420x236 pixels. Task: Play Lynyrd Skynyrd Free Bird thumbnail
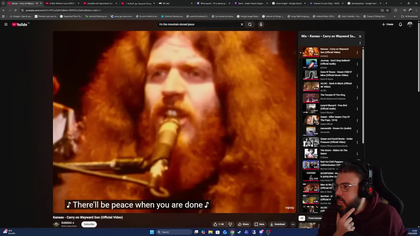point(310,108)
